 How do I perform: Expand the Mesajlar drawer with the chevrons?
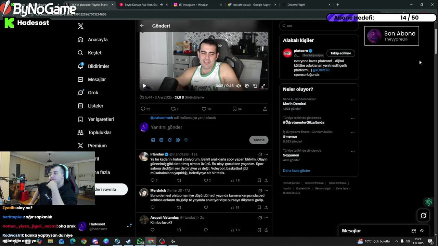(422, 231)
